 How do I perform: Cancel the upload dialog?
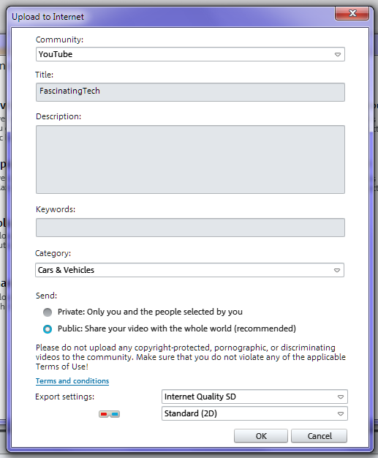[x=320, y=436]
